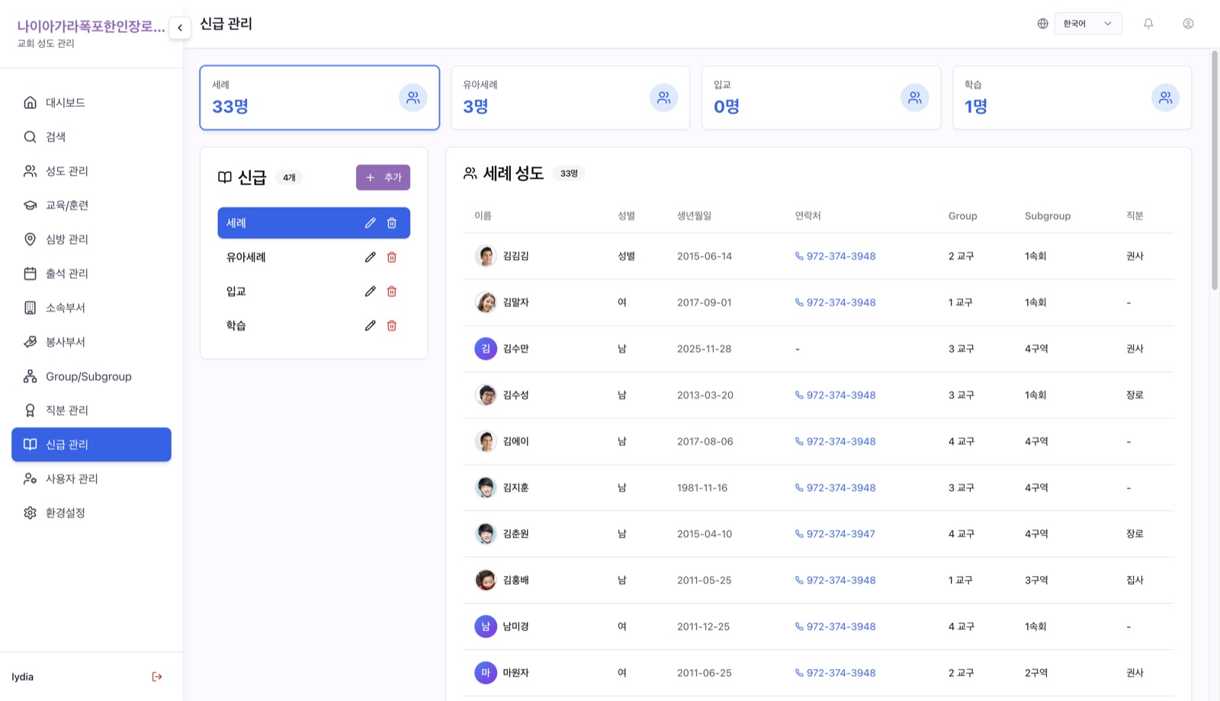Click church name title 나이아가라폭포한인장로
1220x701 pixels.
91,26
